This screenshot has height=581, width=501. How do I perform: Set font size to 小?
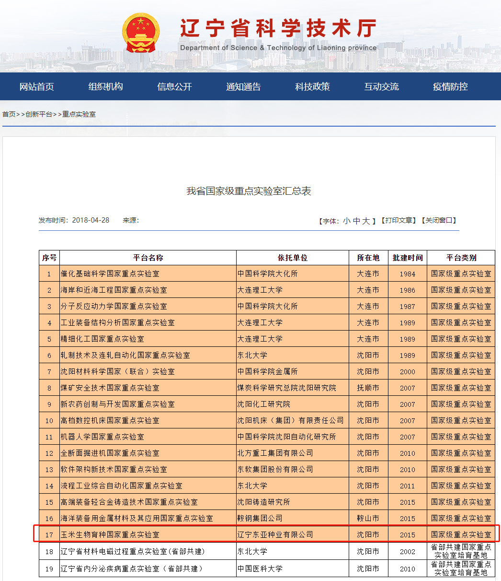(x=347, y=221)
